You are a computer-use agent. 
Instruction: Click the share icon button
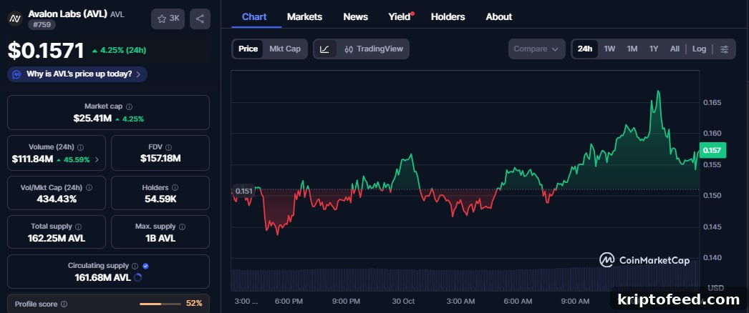200,19
